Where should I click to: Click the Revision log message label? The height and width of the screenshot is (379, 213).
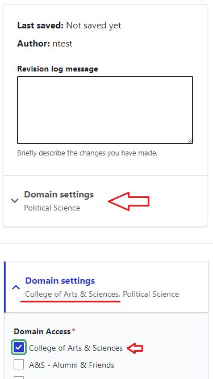[57, 69]
